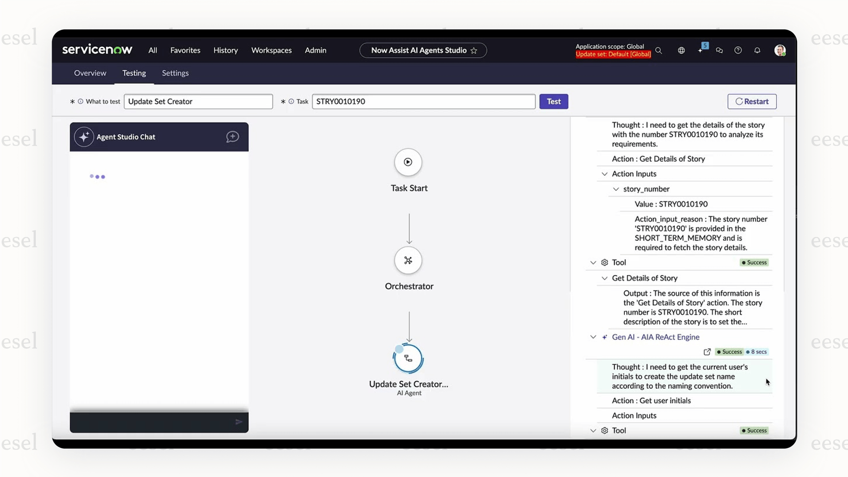
Task: Open the external link icon beside Success badge
Action: (707, 352)
